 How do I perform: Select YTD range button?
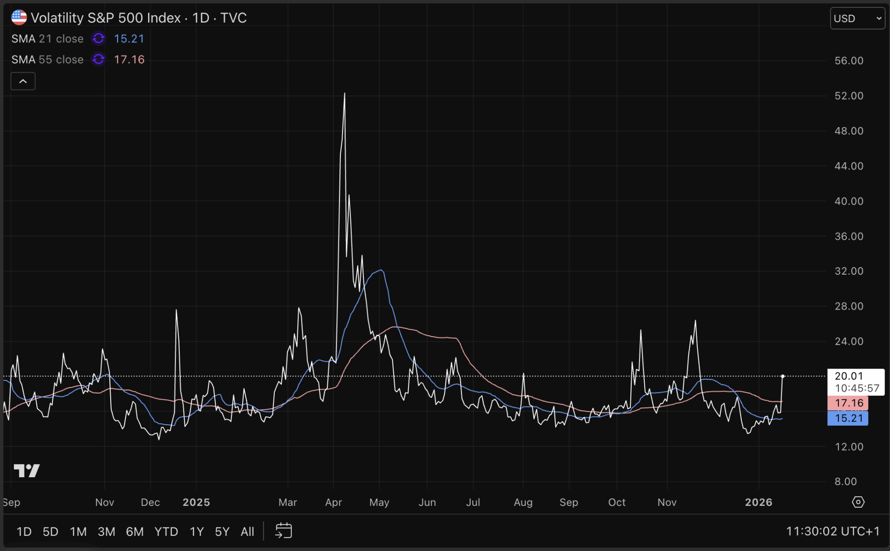(x=166, y=532)
